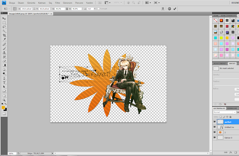
Task: Select the Clone Stamp tool
Action: 4,53
